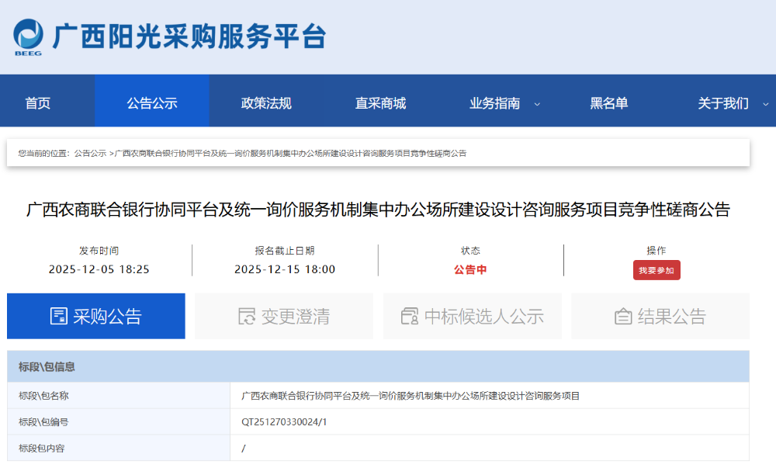Expand the 关于我们 dropdown arrow

[765, 104]
